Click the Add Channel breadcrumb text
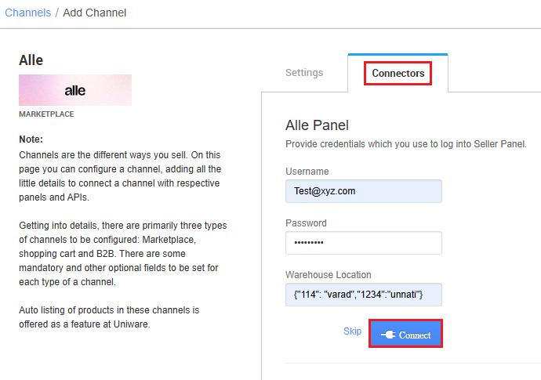 [95, 13]
